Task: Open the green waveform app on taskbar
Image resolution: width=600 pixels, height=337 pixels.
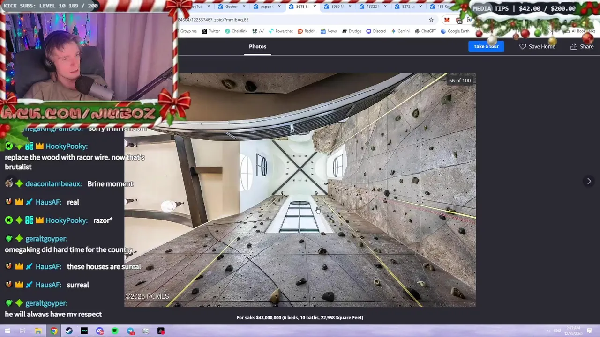Action: 84,331
